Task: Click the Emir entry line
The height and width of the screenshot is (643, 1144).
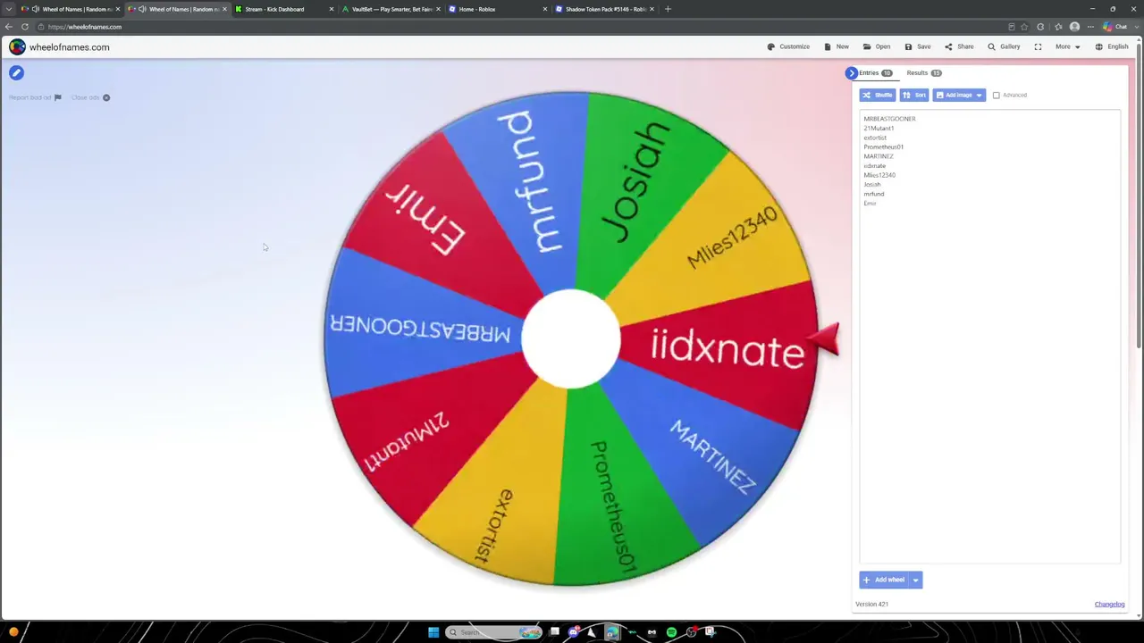Action: point(870,204)
